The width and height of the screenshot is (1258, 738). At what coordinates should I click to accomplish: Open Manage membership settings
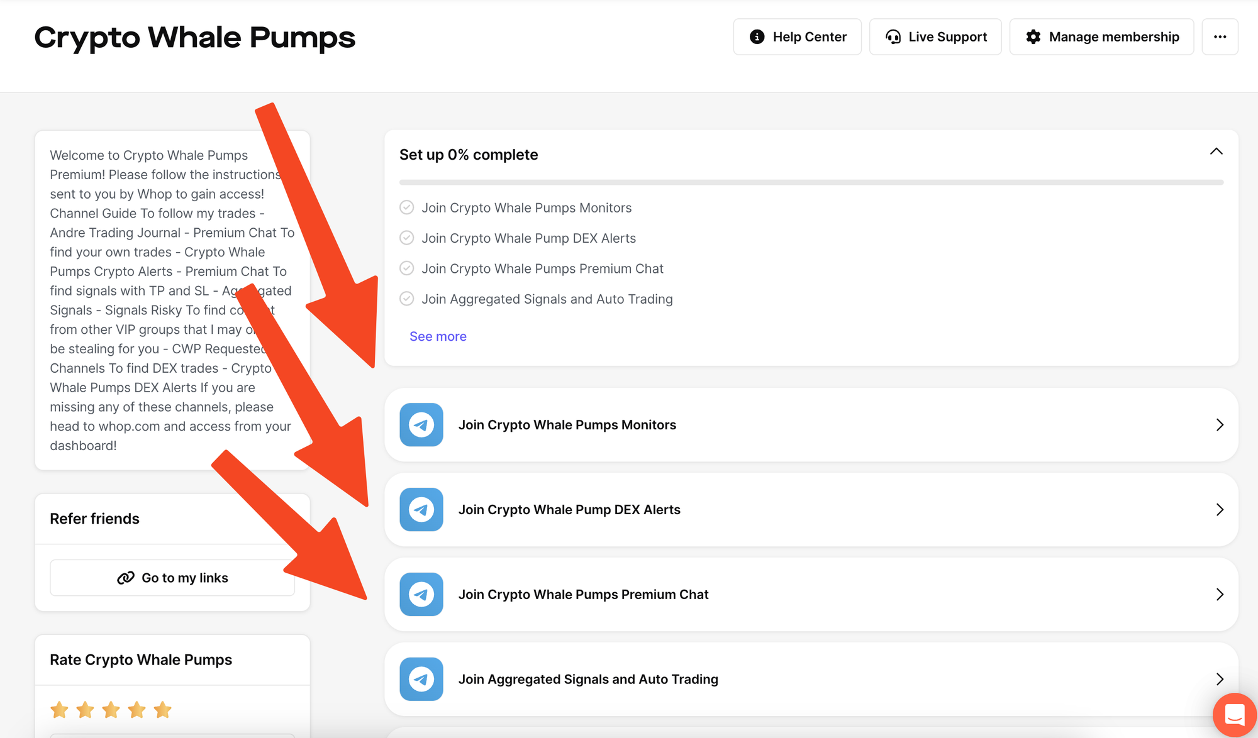[x=1101, y=37]
